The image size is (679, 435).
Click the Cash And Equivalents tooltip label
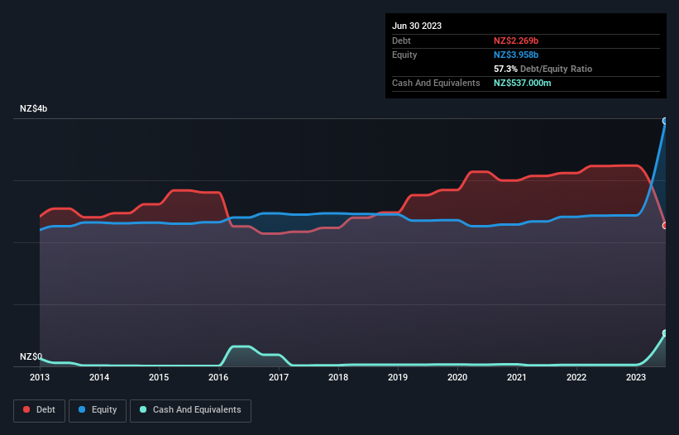click(x=436, y=83)
